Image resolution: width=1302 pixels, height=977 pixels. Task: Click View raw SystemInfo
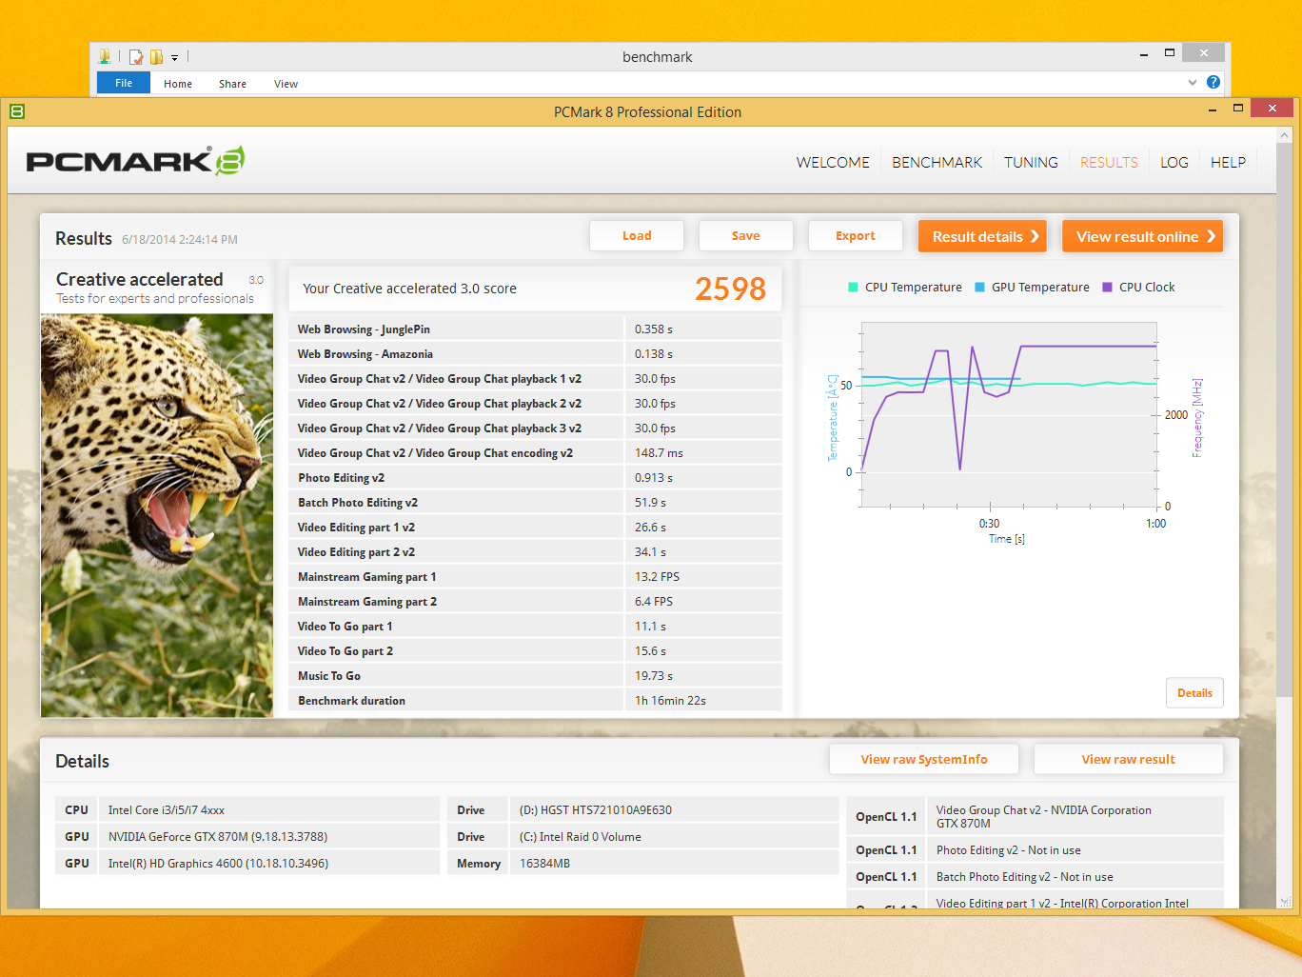(x=924, y=759)
